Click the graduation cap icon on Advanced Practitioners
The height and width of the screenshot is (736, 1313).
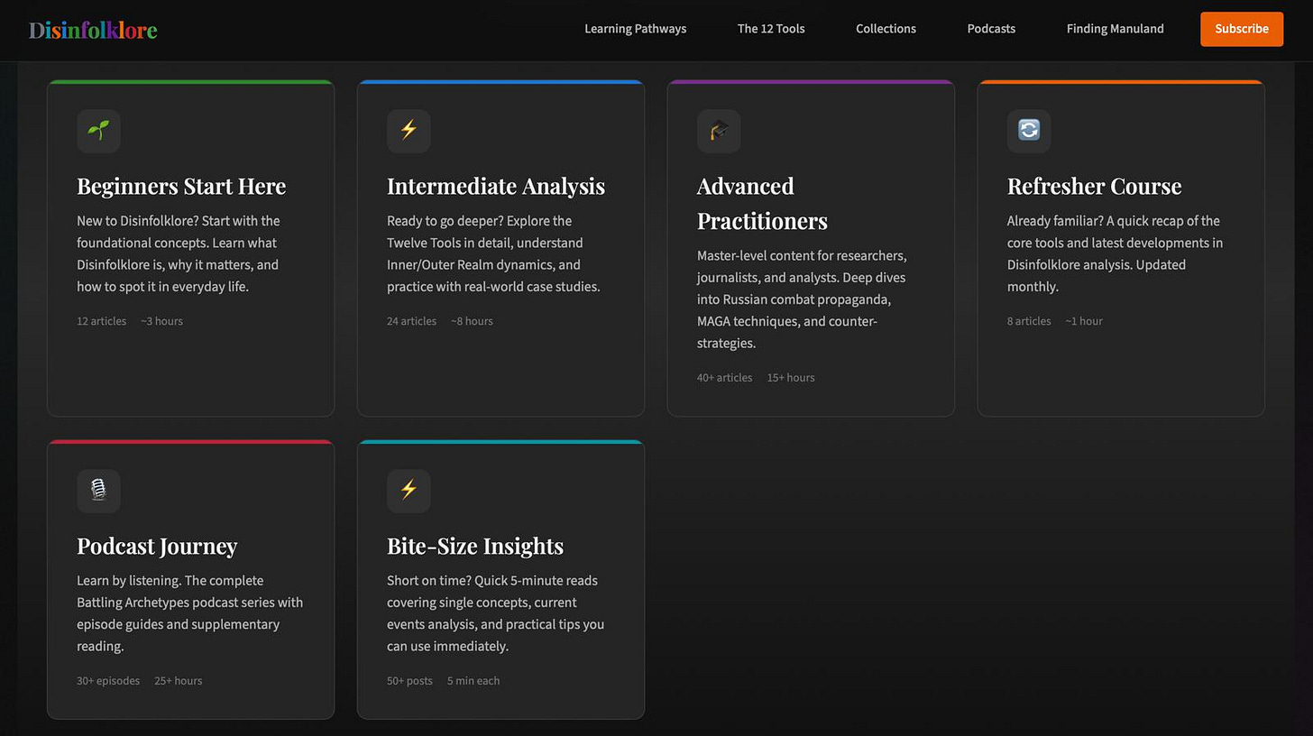719,131
